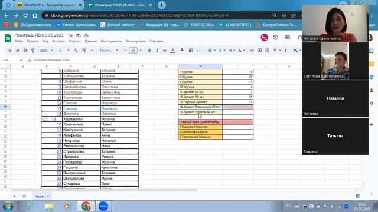
Task: Star the document Розыгрыш ПВ 05.05.2023
Action: pyautogui.click(x=71, y=35)
